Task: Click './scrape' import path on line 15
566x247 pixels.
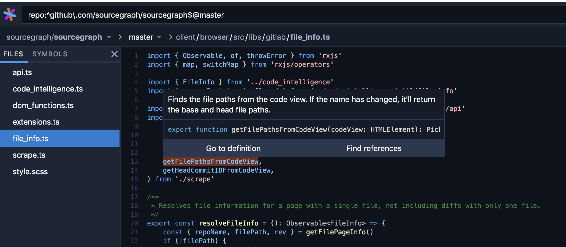Action: [195, 179]
